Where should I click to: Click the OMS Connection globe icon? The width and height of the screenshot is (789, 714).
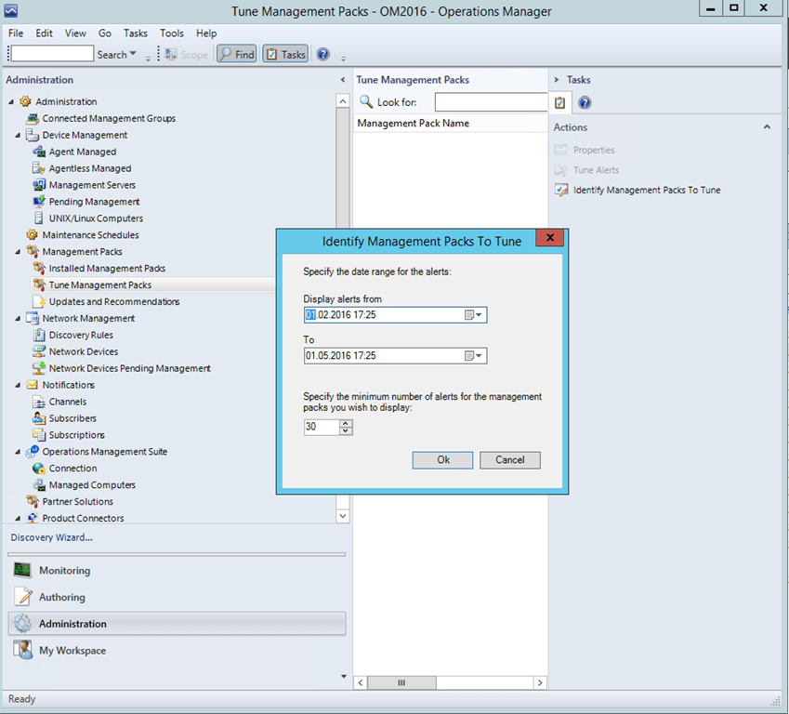pos(39,469)
